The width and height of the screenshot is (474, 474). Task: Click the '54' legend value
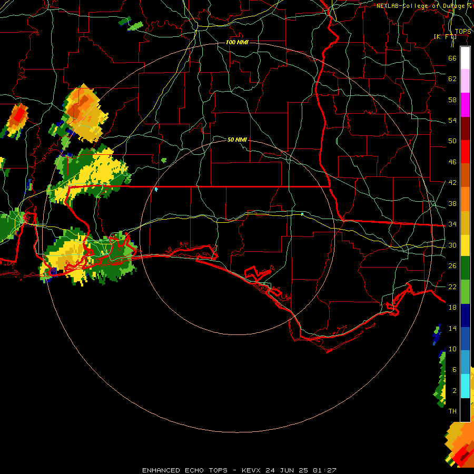[x=452, y=120]
